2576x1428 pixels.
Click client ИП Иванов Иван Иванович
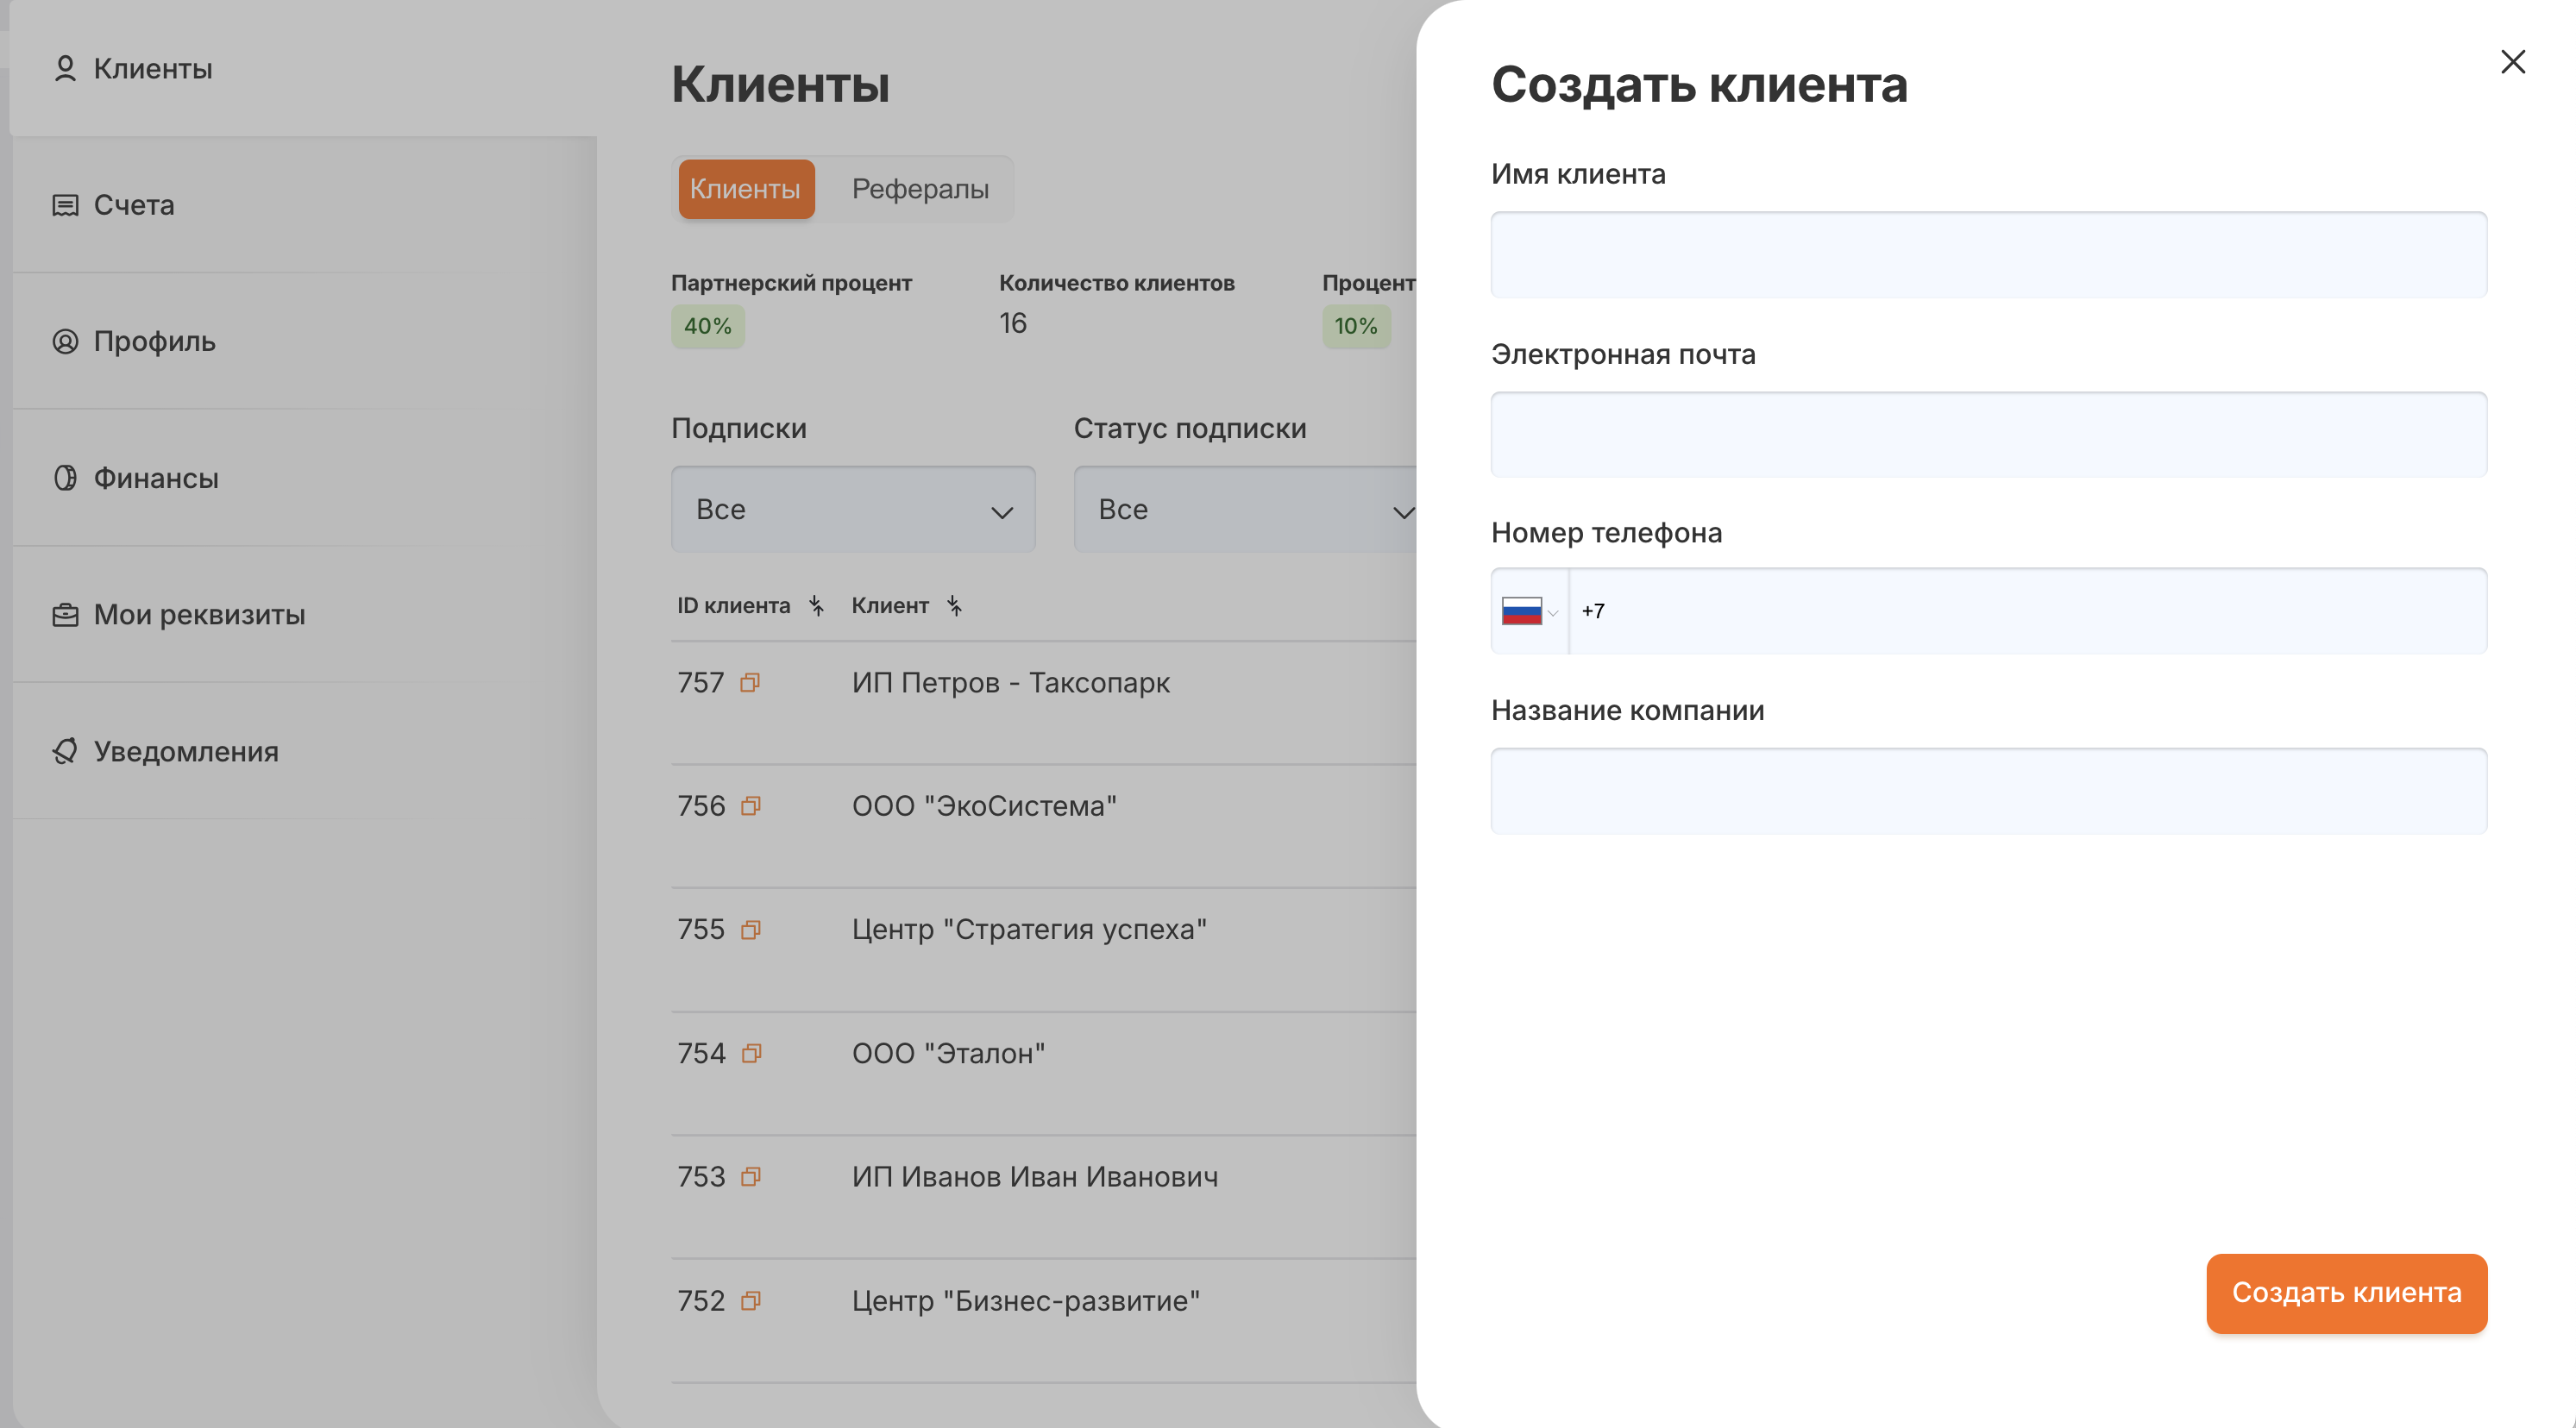[x=1035, y=1176]
